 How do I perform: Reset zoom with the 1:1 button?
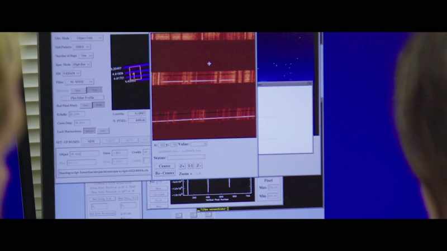pyautogui.click(x=191, y=166)
